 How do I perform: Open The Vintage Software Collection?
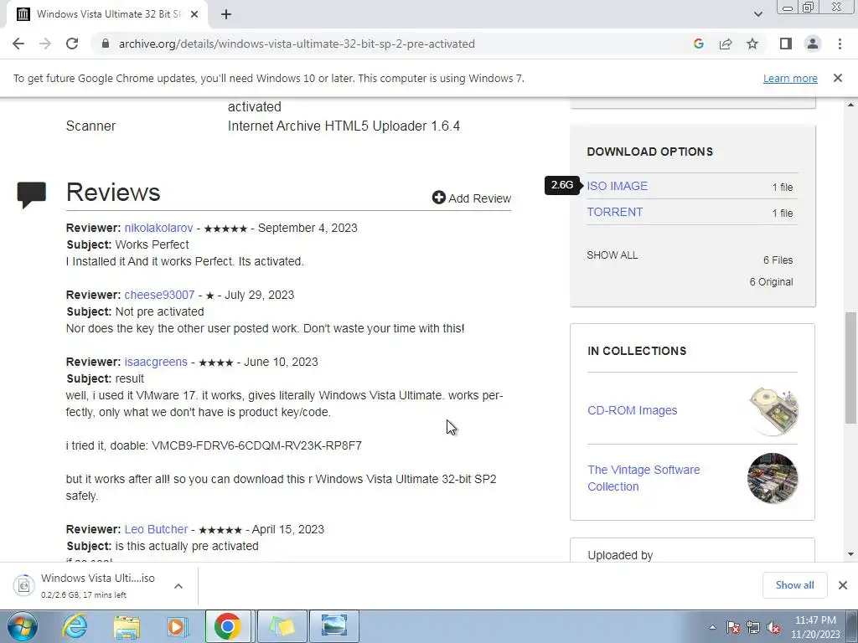pos(643,478)
